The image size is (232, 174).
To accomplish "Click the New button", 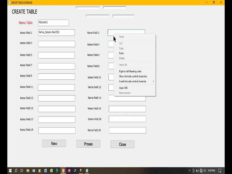I will pyautogui.click(x=54, y=144).
